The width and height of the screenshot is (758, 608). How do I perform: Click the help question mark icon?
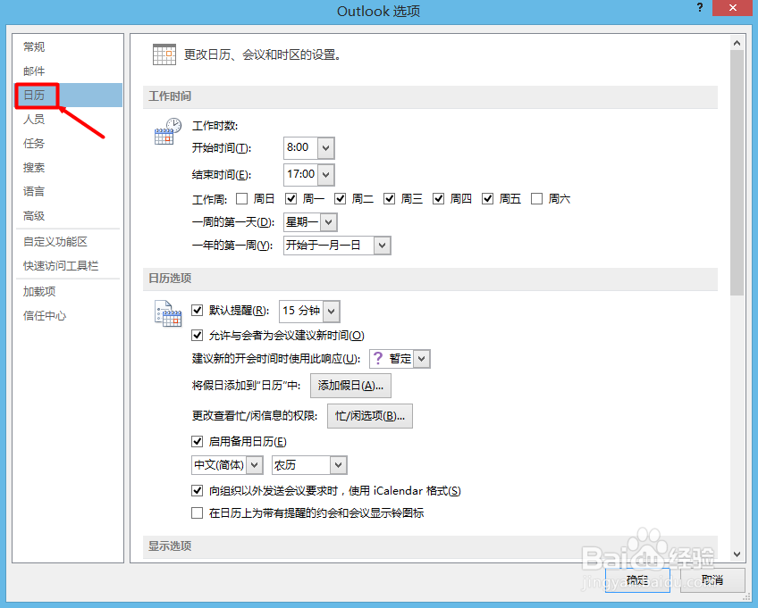[x=700, y=8]
